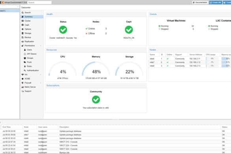The height and width of the screenshot is (154, 231).
Task: Sort tasks by End Time column
Action: tap(12, 127)
